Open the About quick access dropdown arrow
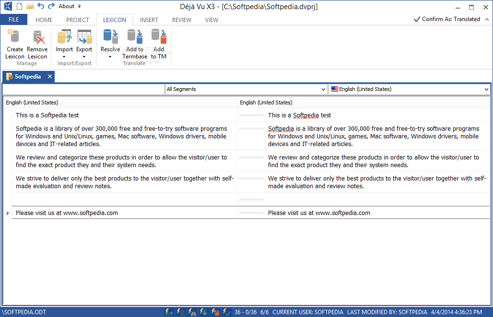Screen dimensions: 493x317 coord(79,6)
